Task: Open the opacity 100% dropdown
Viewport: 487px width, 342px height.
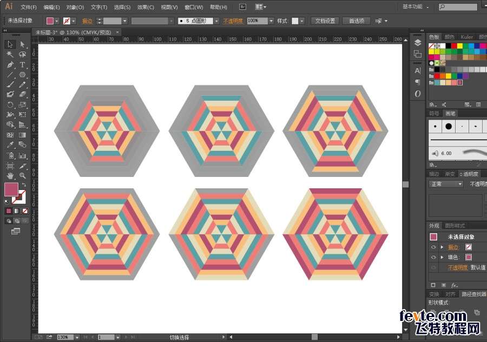Action: [x=271, y=21]
